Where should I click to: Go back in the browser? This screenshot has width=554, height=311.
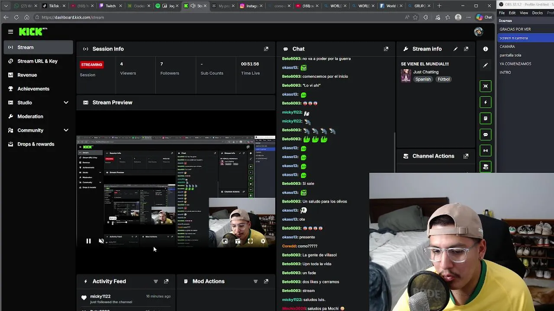6,17
